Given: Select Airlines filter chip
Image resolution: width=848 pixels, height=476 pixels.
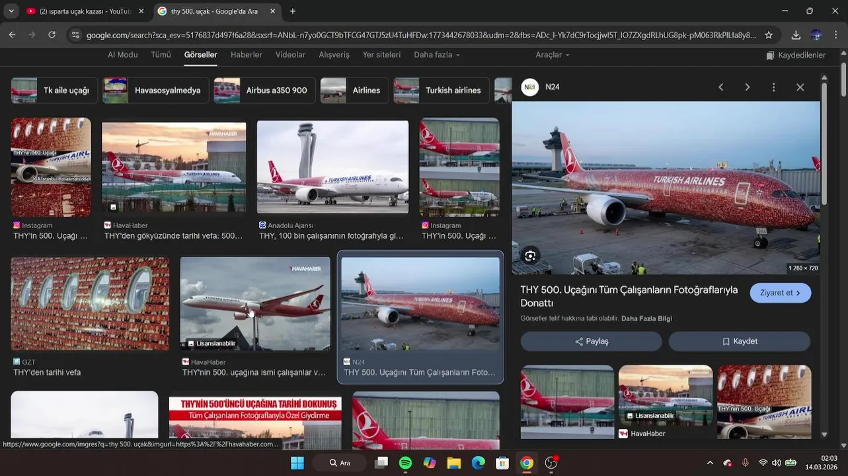Looking at the screenshot, I should coord(354,91).
